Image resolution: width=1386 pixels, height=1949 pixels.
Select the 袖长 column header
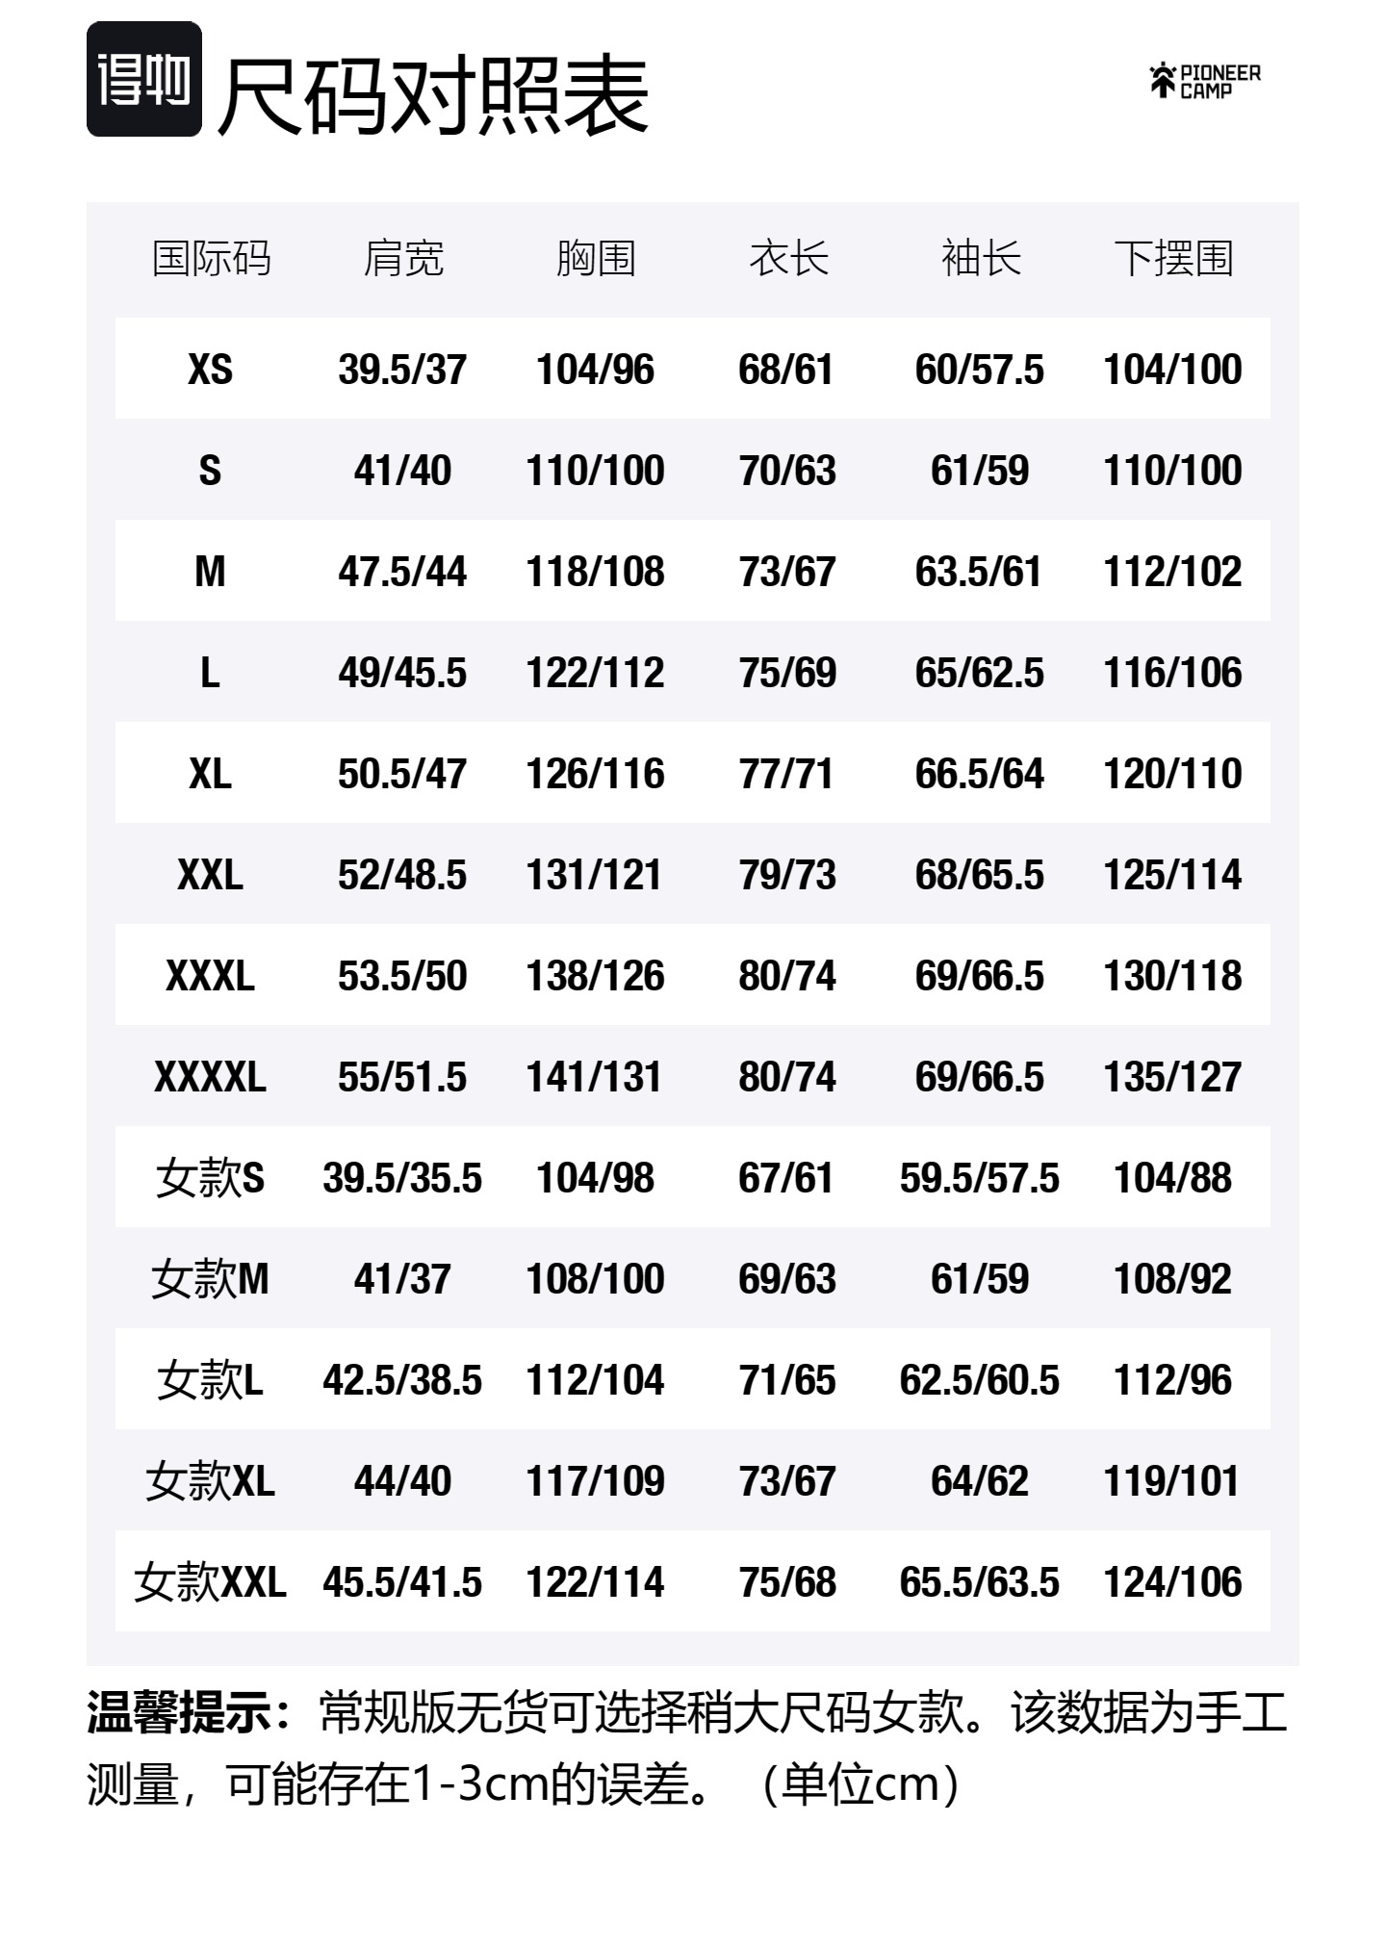pos(980,259)
